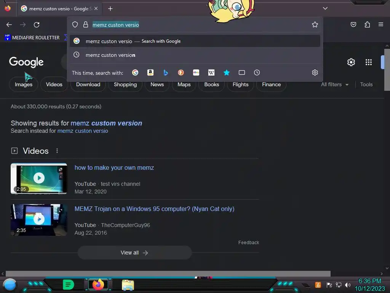Open search settings gear in urlbar

(x=315, y=72)
